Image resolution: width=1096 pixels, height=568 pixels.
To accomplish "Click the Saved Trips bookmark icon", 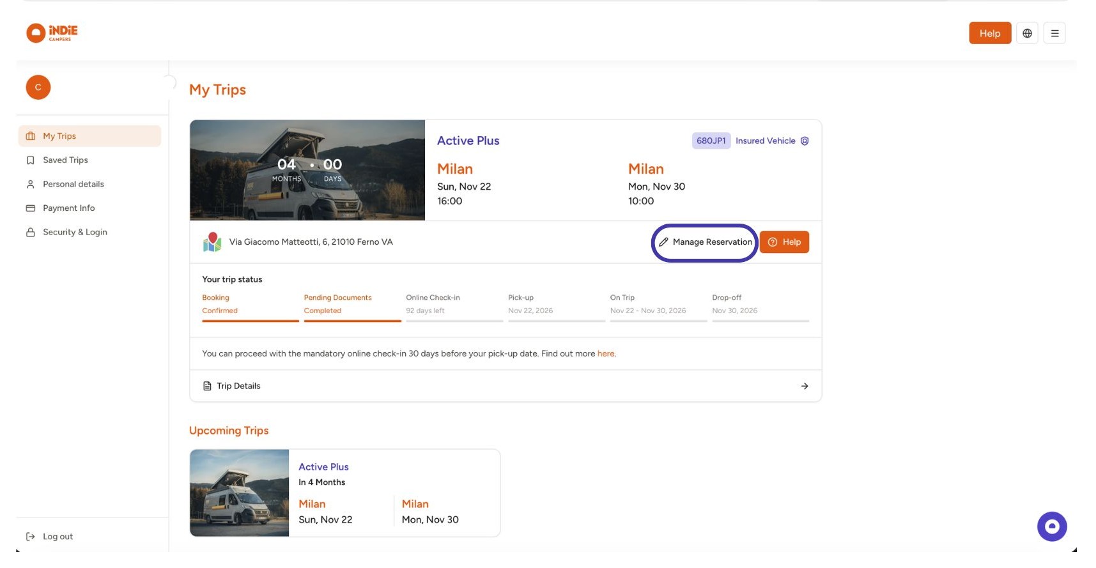I will tap(30, 160).
